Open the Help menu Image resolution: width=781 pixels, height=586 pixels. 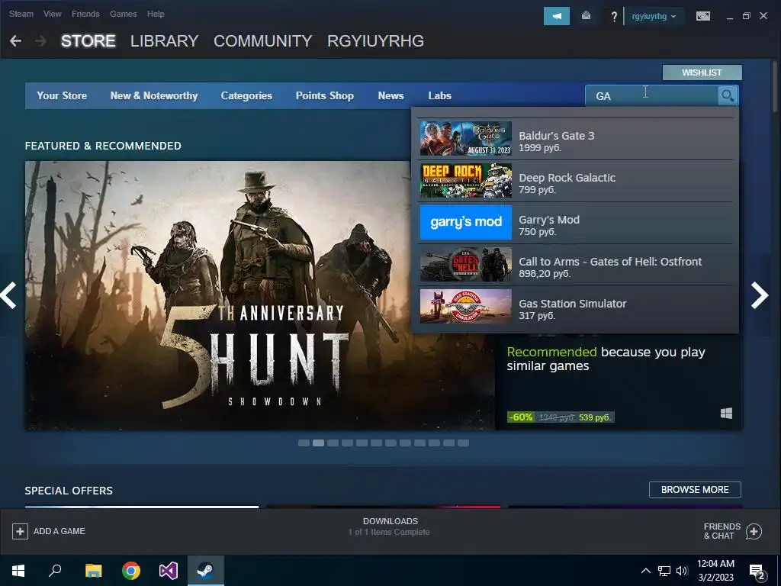156,14
